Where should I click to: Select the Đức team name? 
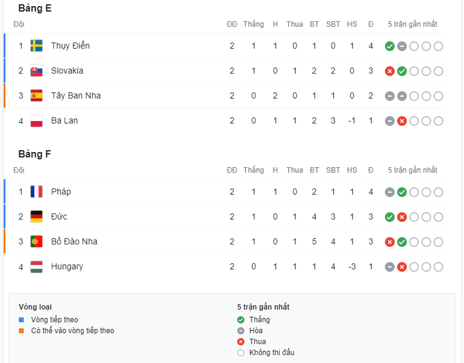[x=59, y=216]
